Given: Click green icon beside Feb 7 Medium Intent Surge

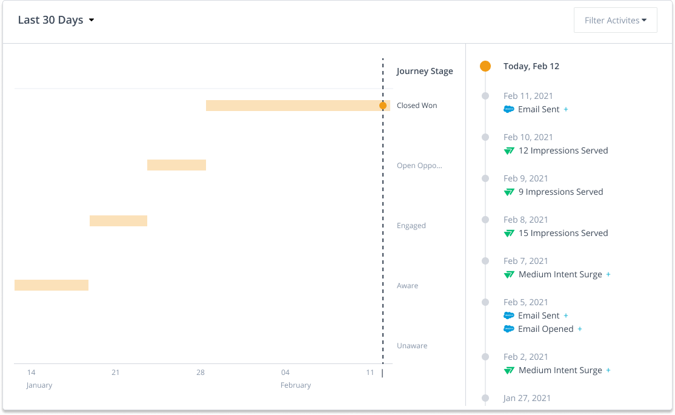Looking at the screenshot, I should [x=509, y=274].
